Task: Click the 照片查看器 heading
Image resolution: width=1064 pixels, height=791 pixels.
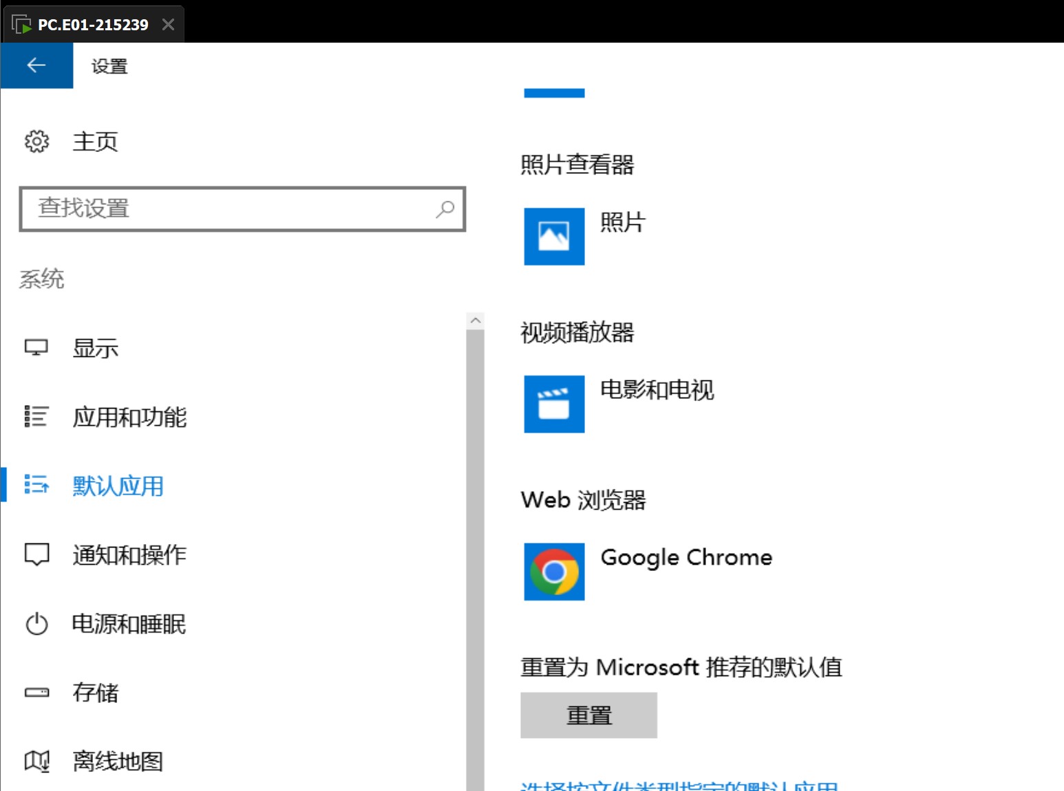Action: pos(577,164)
